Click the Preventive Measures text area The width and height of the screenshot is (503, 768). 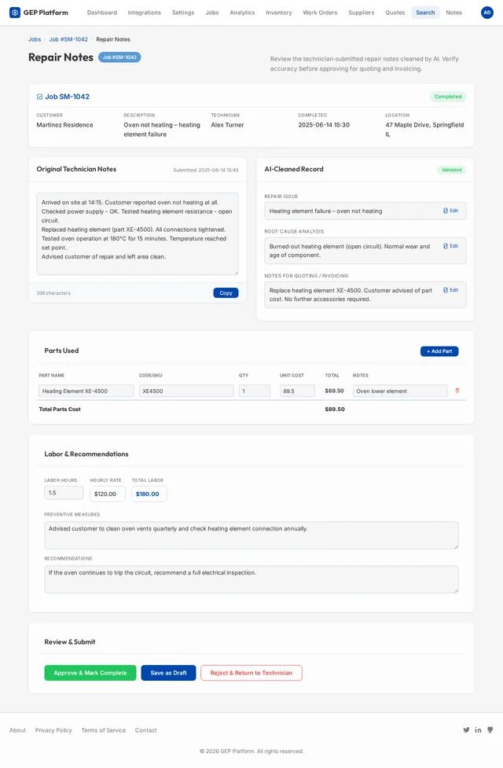[x=251, y=535]
